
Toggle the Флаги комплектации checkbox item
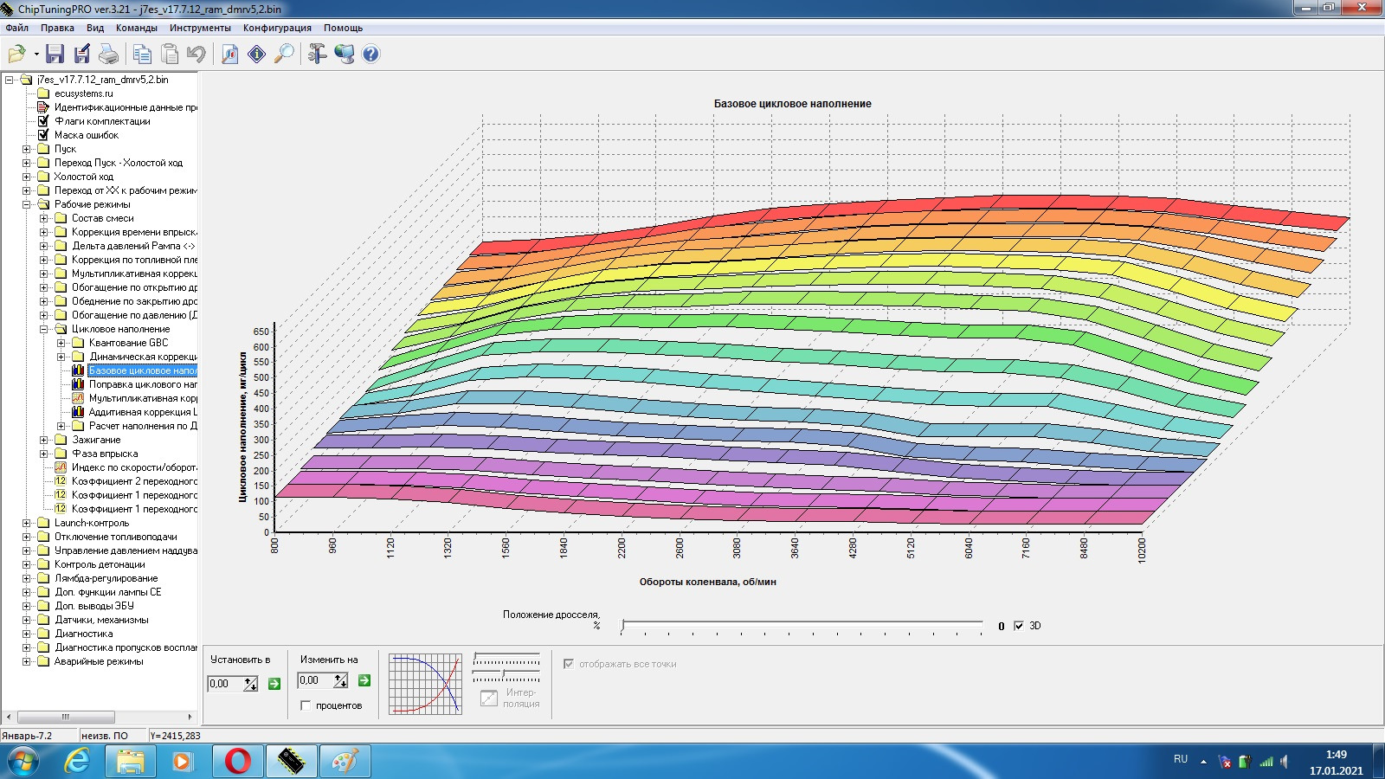[43, 121]
